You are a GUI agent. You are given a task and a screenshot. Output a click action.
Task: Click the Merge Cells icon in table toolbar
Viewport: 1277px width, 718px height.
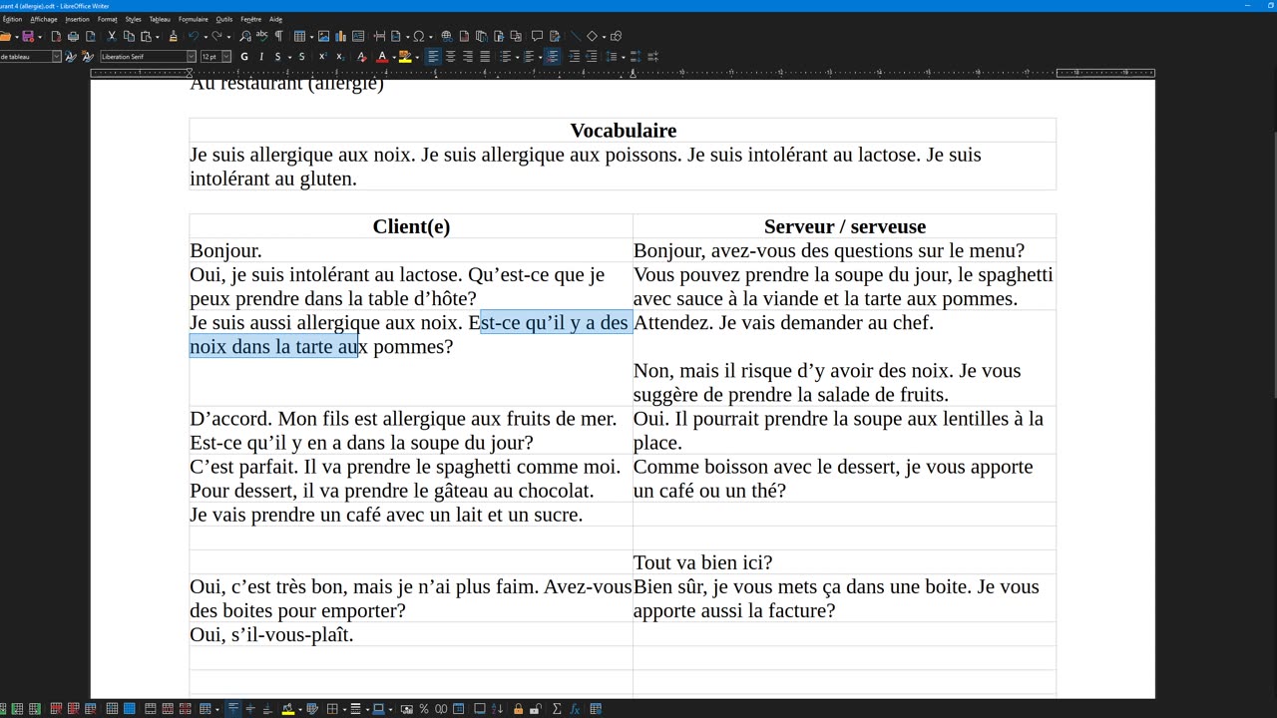(x=150, y=709)
